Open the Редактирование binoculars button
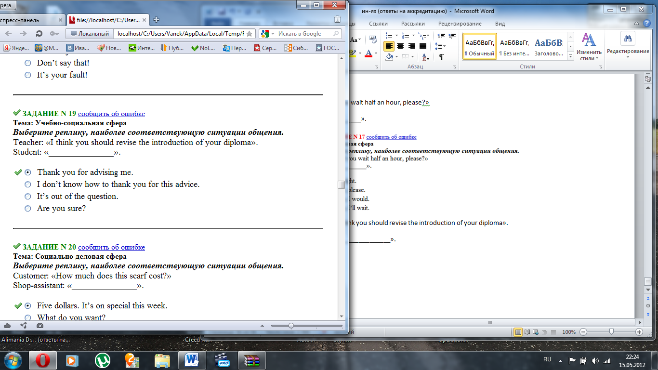The height and width of the screenshot is (370, 658). coord(628,46)
